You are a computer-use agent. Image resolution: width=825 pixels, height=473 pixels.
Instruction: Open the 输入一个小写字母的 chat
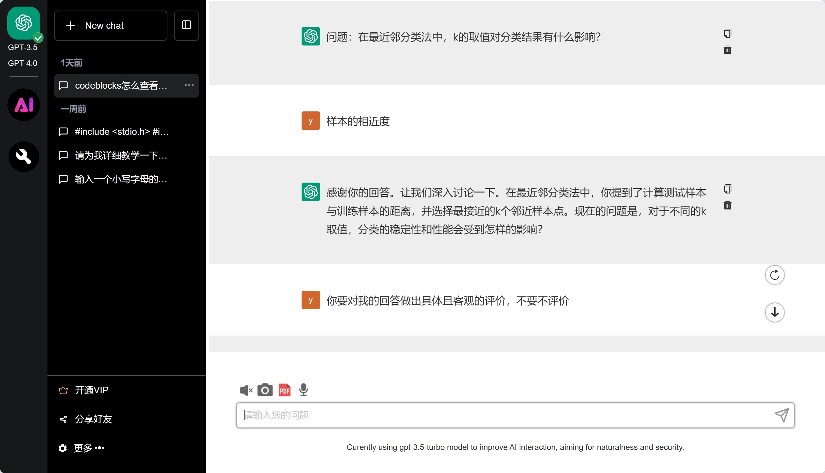coord(121,179)
